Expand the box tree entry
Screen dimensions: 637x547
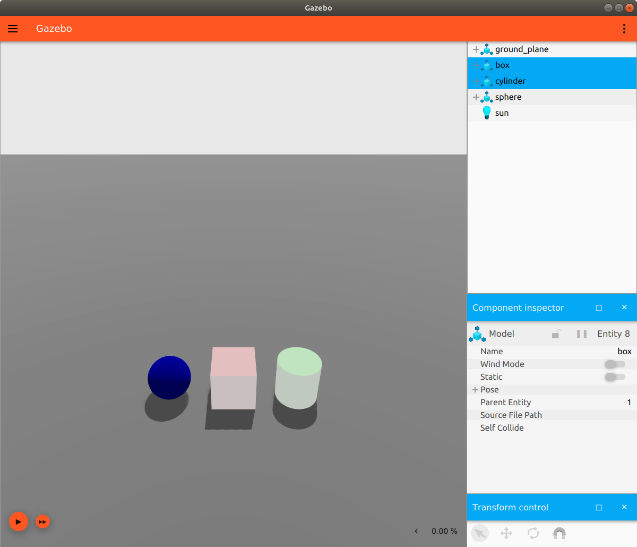(476, 65)
